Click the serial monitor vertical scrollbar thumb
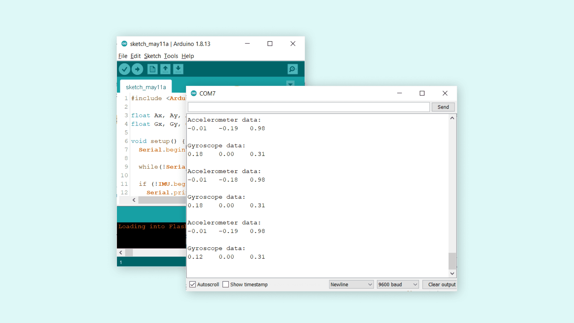This screenshot has height=323, width=574. coord(452,261)
